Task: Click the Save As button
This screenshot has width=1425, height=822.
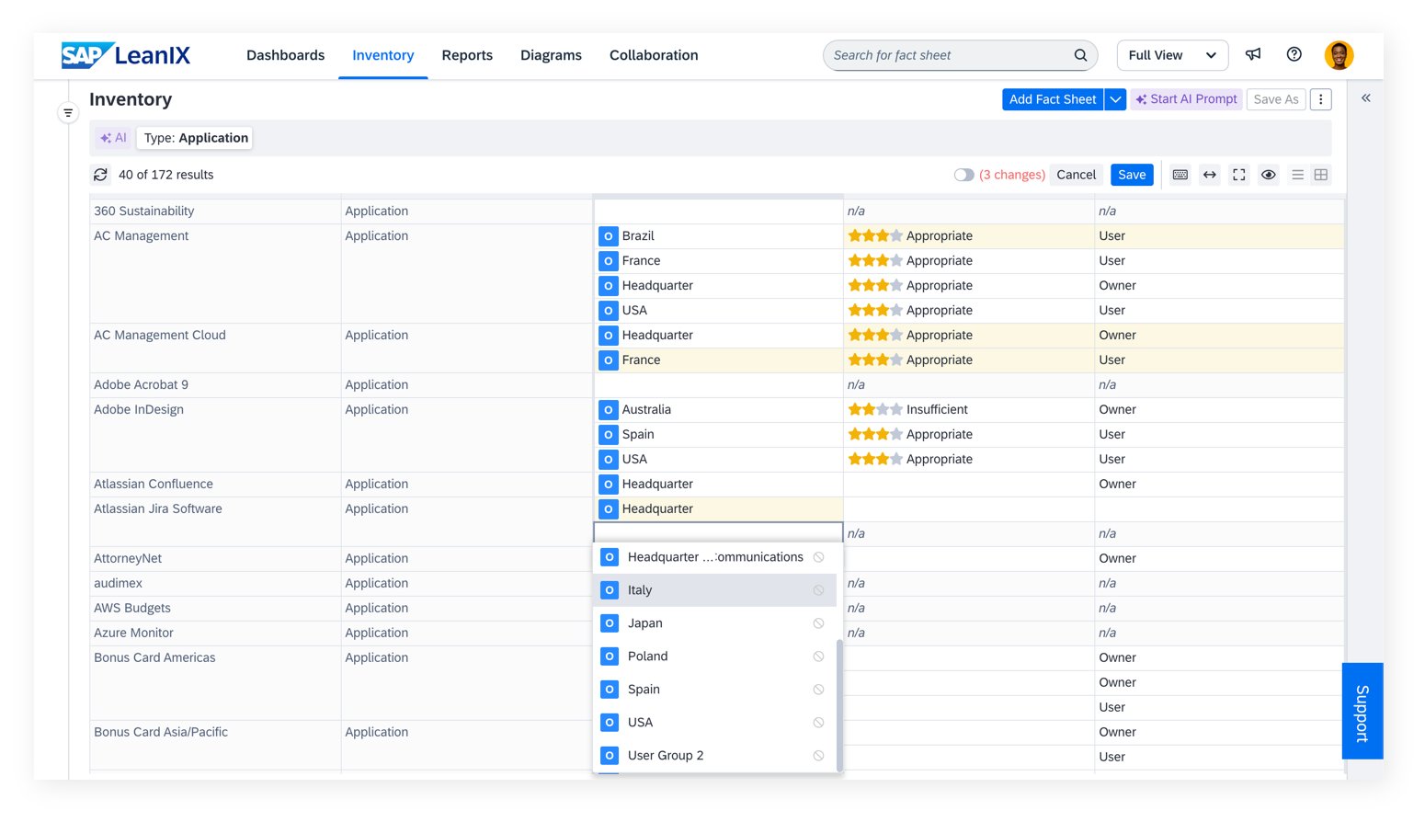Action: coord(1276,99)
